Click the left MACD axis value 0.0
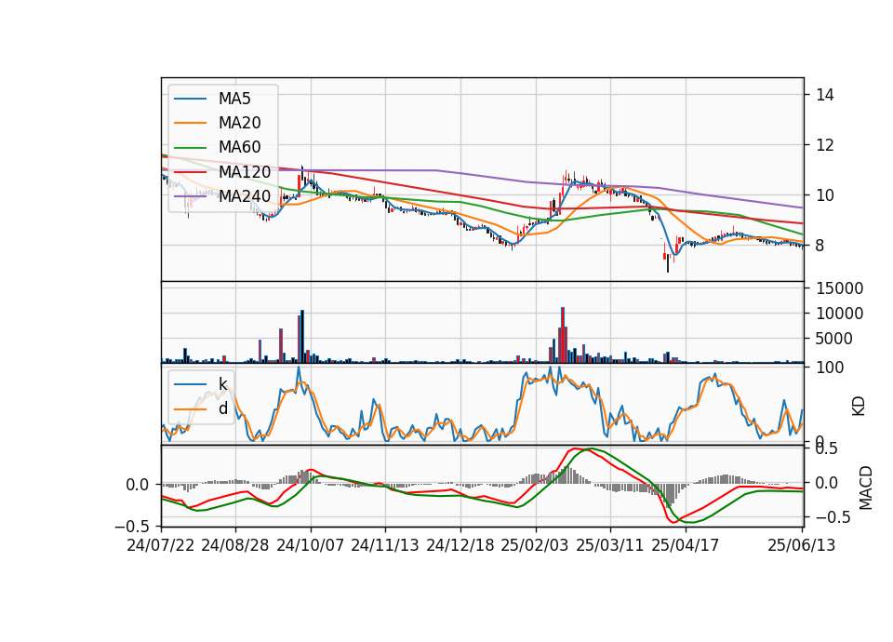Image resolution: width=893 pixels, height=642 pixels. 137,485
